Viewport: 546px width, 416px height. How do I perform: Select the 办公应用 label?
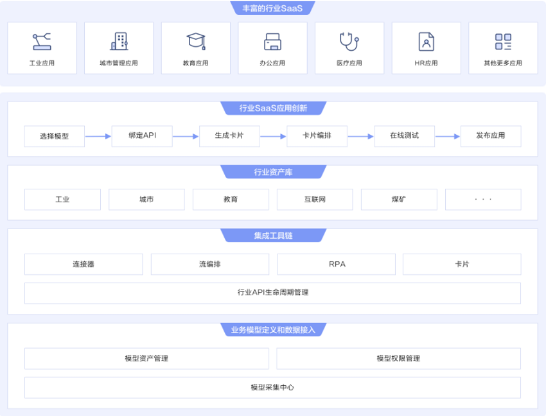point(272,63)
